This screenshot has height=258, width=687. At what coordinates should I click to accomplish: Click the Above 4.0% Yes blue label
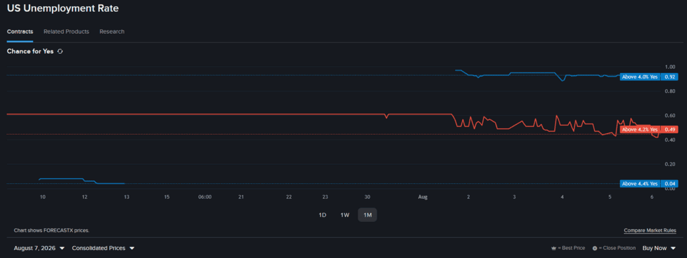[640, 77]
